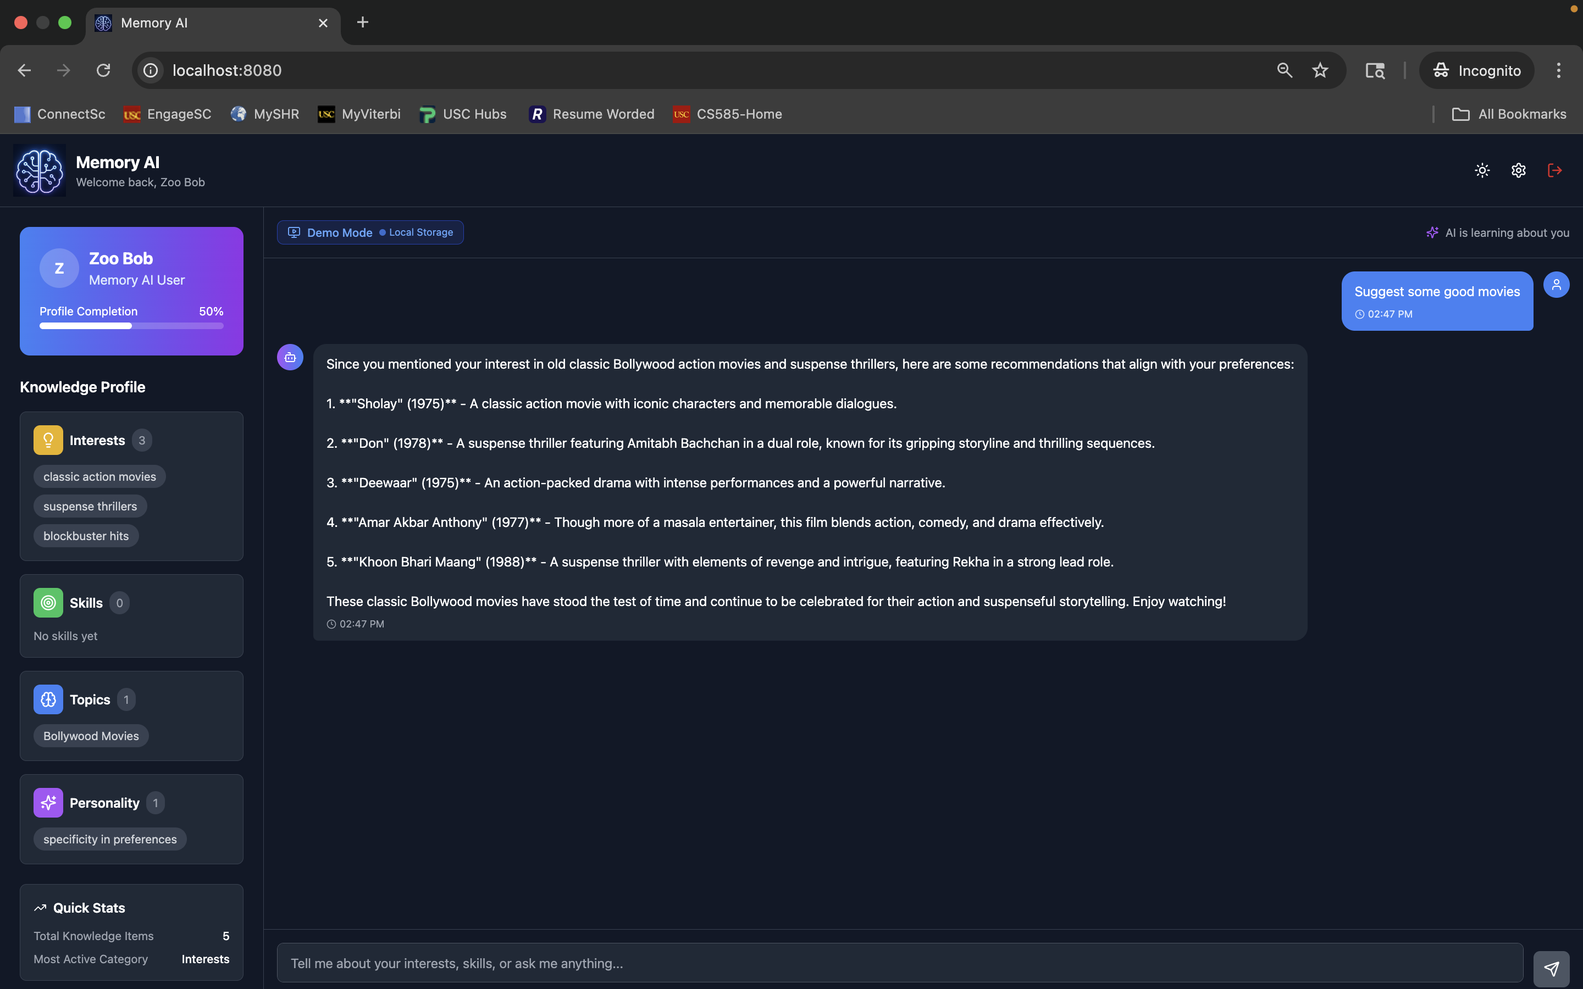Image resolution: width=1583 pixels, height=989 pixels.
Task: Click the green Skills target icon
Action: pyautogui.click(x=48, y=603)
